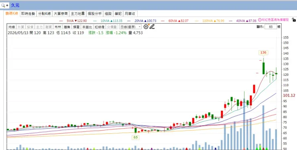This screenshot has height=150, width=297.
Task: Toggle the unlock padlock icon
Action: click(x=294, y=20)
